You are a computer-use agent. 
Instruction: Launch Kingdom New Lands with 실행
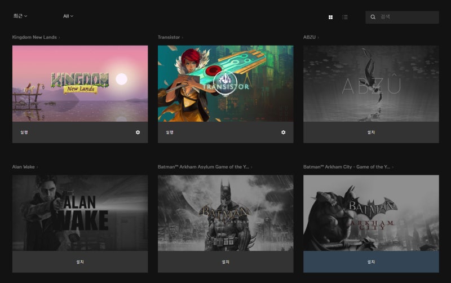tap(24, 132)
